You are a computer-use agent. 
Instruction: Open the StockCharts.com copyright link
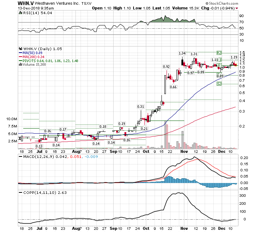tap(222, 3)
